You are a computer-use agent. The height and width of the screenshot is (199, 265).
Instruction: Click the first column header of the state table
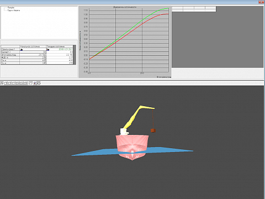tap(33, 46)
